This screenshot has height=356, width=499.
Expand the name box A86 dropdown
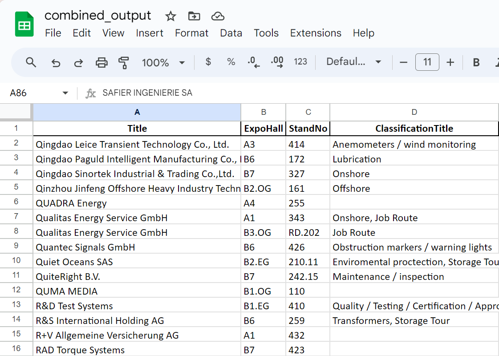click(65, 93)
